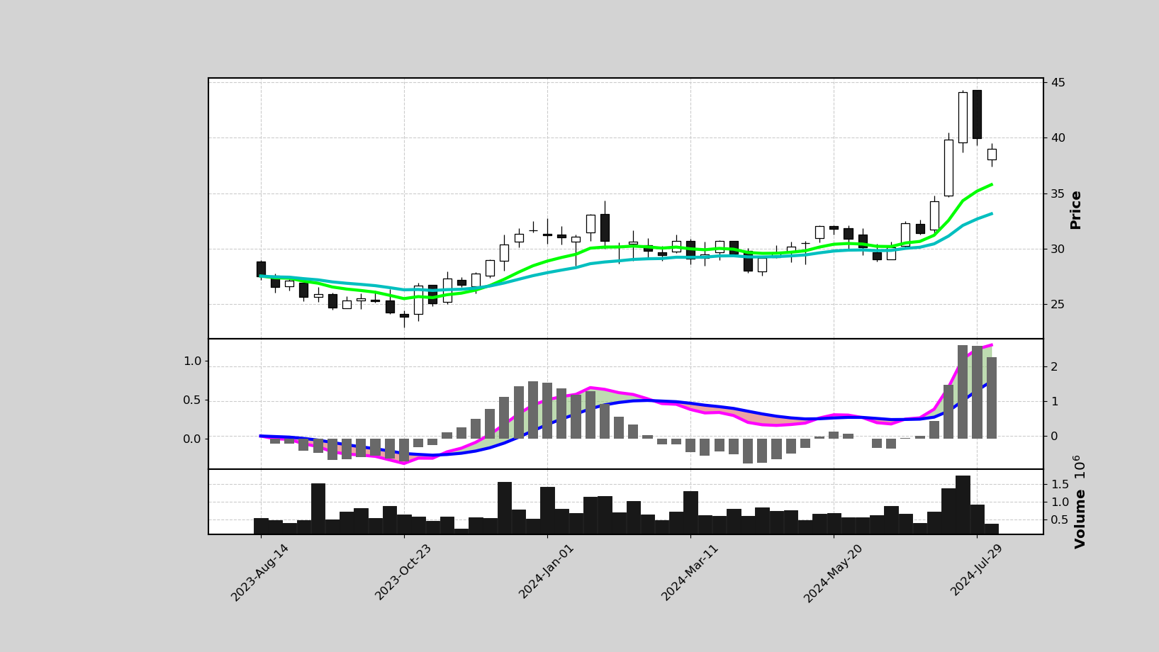Click the 40 price tick label

coord(1058,137)
